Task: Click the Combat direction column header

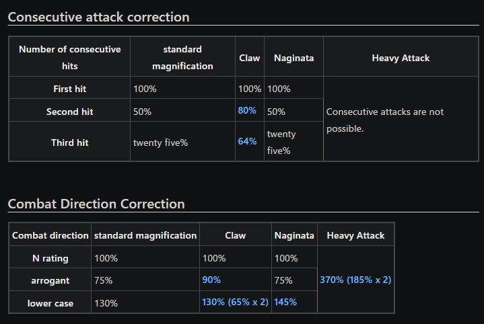Action: pos(50,235)
